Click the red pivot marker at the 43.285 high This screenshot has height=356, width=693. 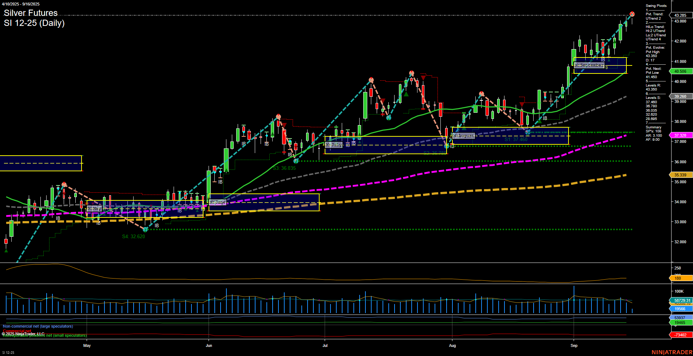pyautogui.click(x=632, y=14)
